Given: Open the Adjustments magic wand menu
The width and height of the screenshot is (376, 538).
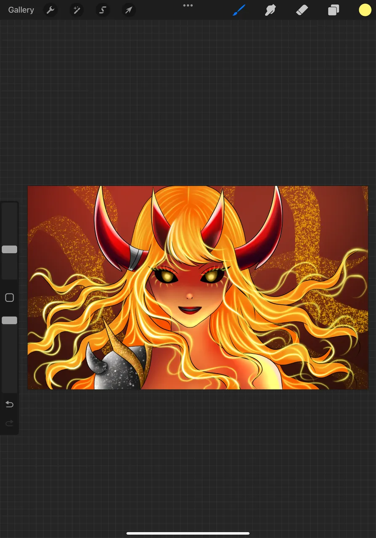Looking at the screenshot, I should [77, 10].
